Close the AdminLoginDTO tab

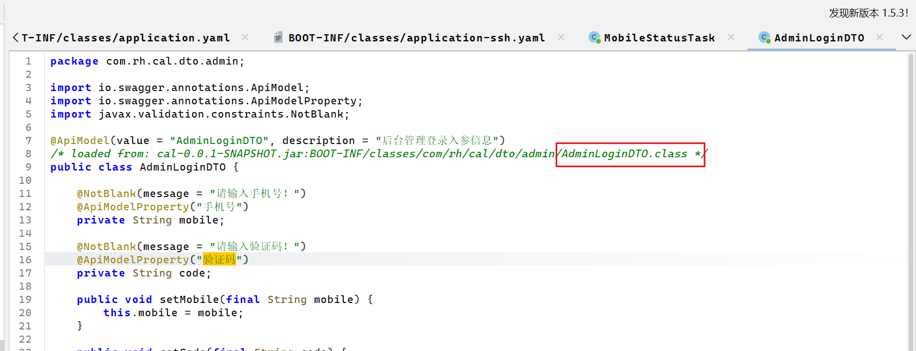coord(880,37)
